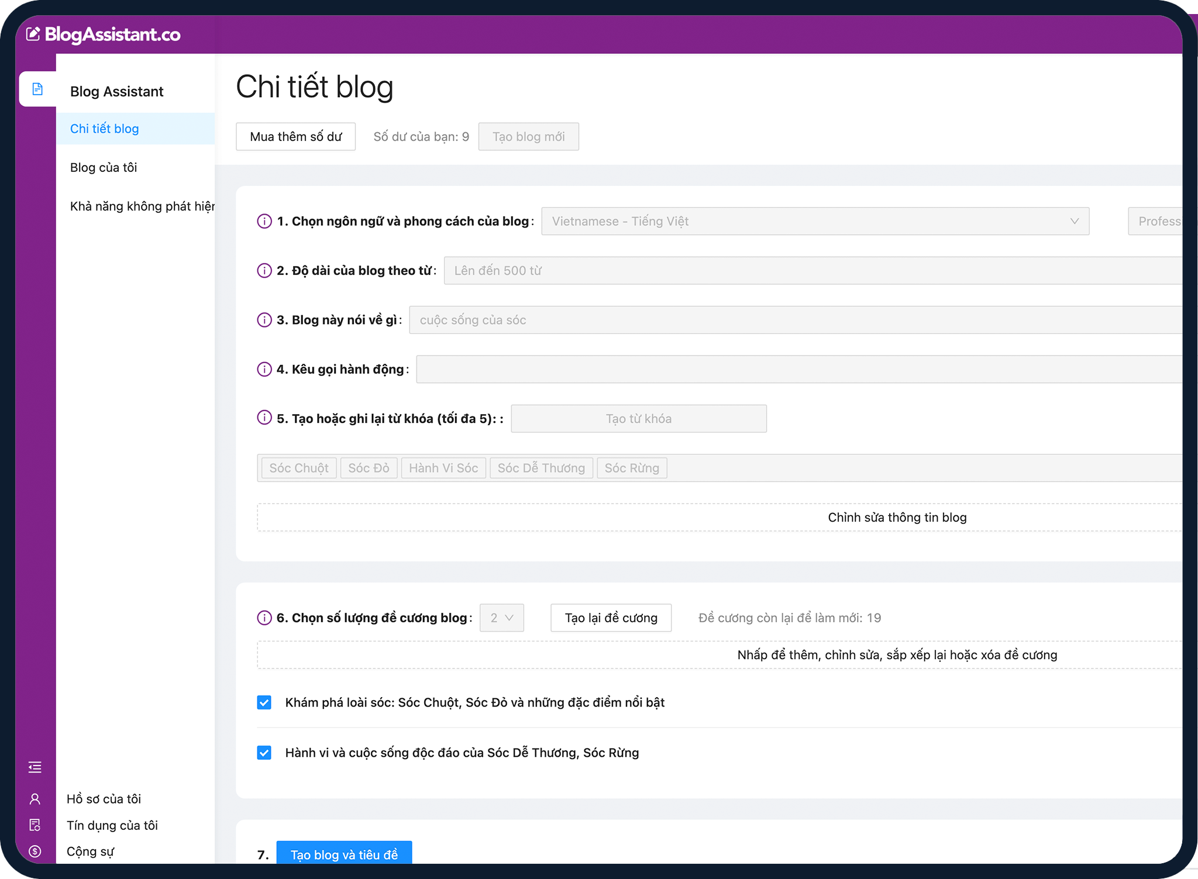
Task: Click the Sóc Dễ Thương keyword tag
Action: 541,468
